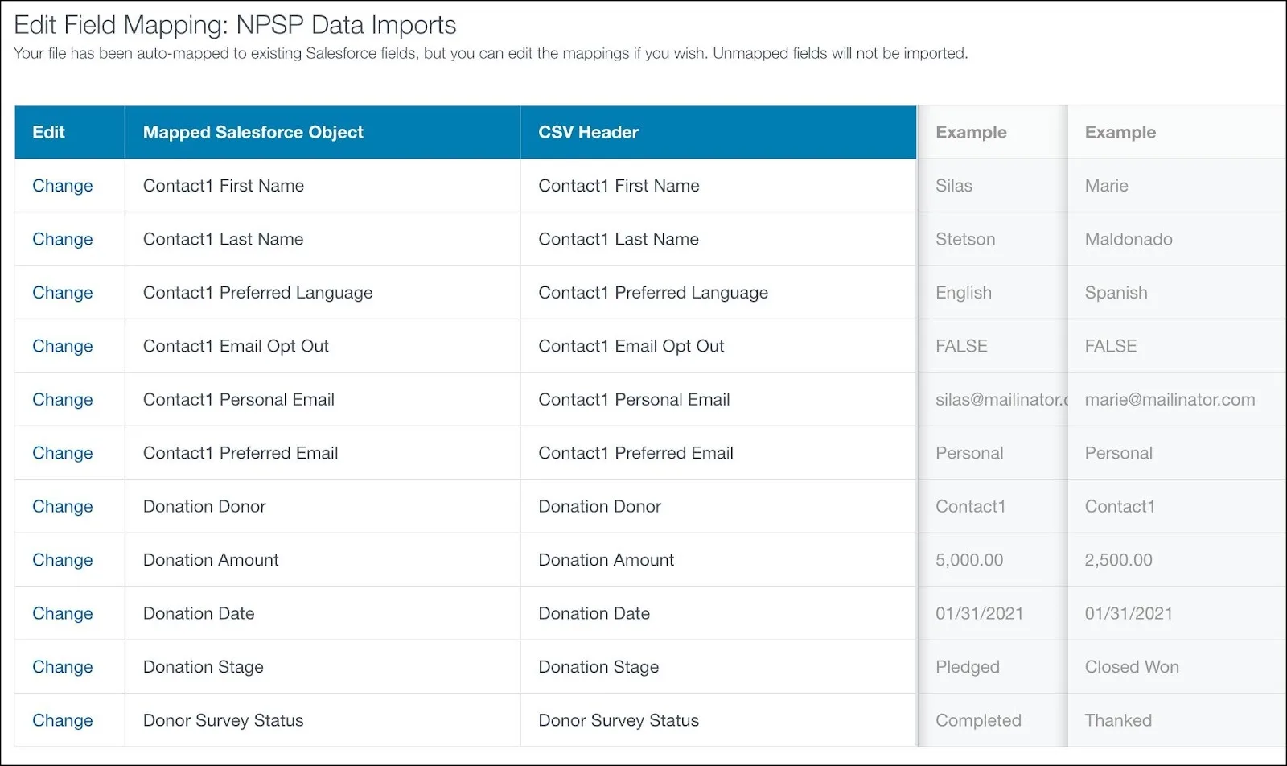
Task: Click Change link for Donor Survey Status
Action: point(62,721)
